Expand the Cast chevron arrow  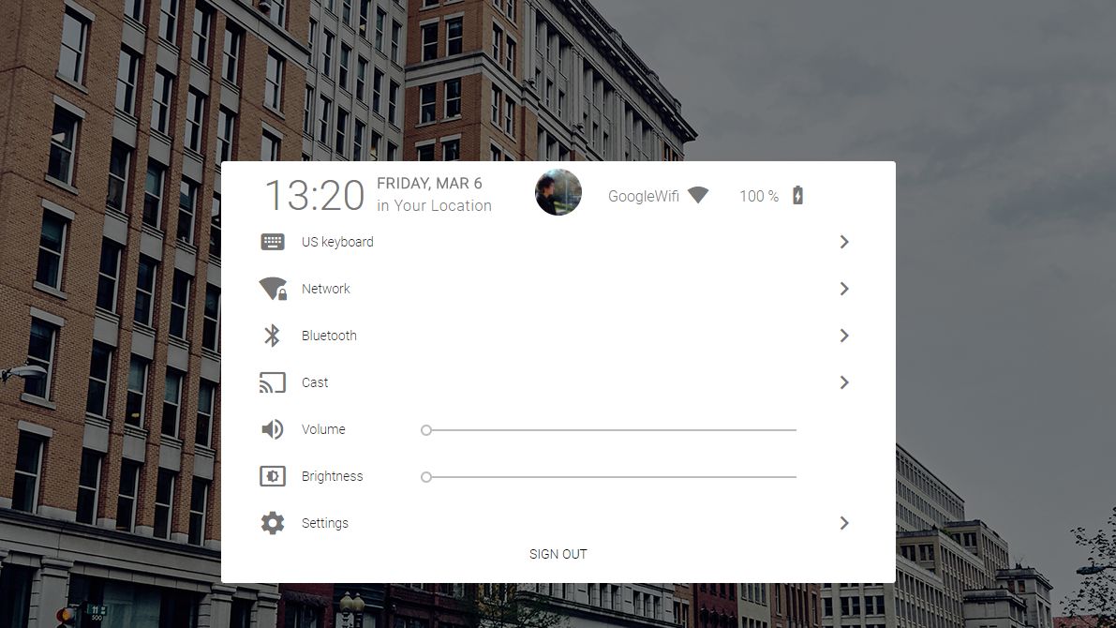(844, 382)
